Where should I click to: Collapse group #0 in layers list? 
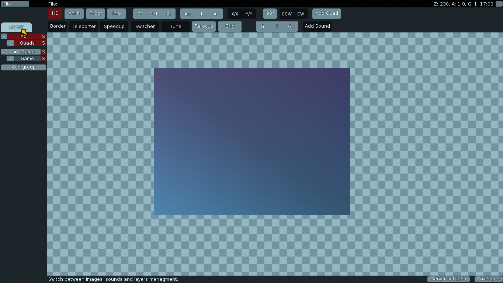coord(24,36)
